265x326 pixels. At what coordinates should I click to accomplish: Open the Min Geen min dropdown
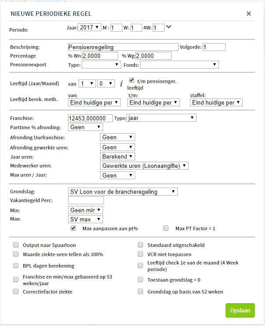86,210
